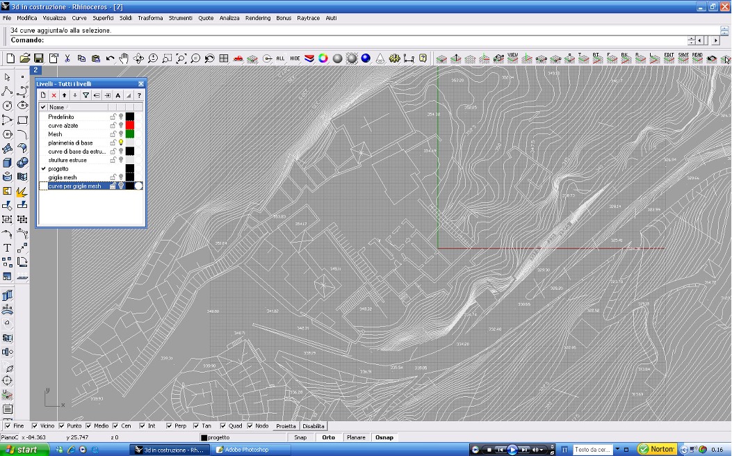The image size is (732, 456).
Task: Open the Rendering menu
Action: 258,18
